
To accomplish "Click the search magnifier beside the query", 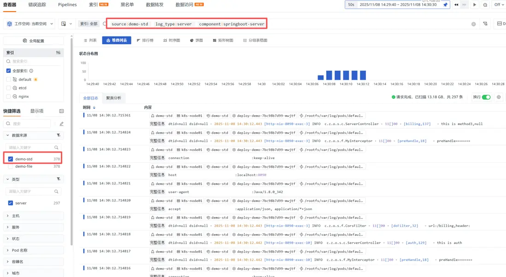I will point(105,24).
